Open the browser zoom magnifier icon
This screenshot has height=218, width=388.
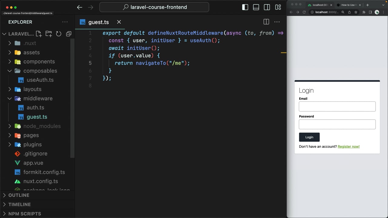coord(343,12)
